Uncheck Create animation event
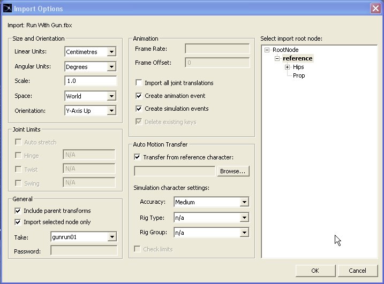 pyautogui.click(x=139, y=96)
